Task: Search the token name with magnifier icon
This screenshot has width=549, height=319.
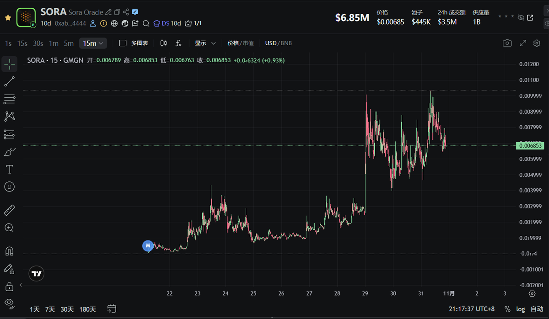Action: [146, 23]
